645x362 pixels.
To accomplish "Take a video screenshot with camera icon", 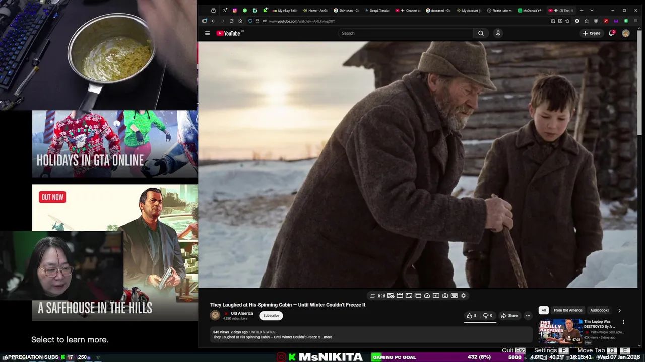I will 445,296.
